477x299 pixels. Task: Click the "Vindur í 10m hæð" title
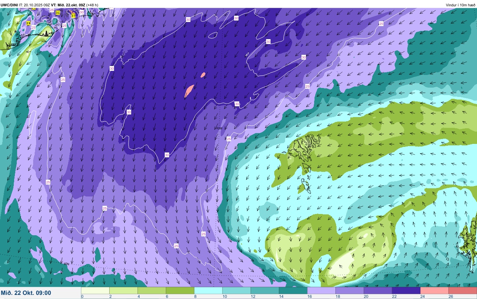coord(461,5)
